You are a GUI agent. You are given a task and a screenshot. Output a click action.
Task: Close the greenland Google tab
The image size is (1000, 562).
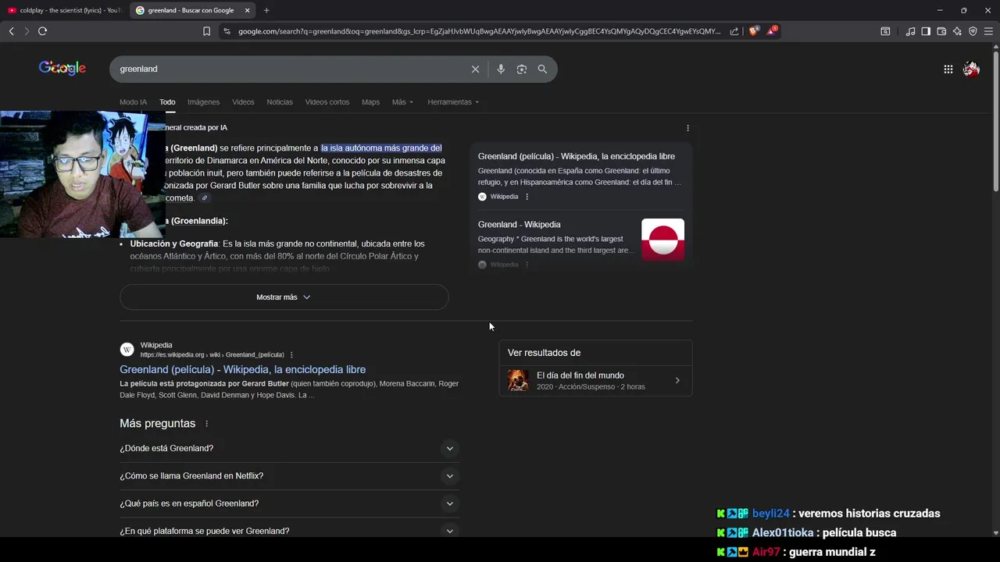point(248,10)
